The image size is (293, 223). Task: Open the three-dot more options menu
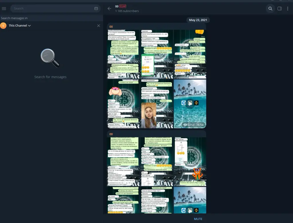coord(288,9)
